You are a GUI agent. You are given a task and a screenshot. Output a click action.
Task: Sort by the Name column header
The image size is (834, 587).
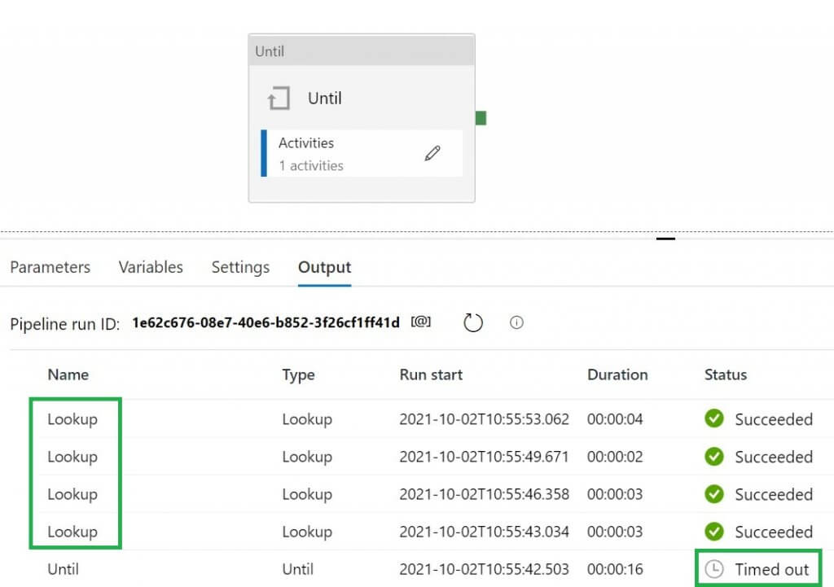(68, 375)
